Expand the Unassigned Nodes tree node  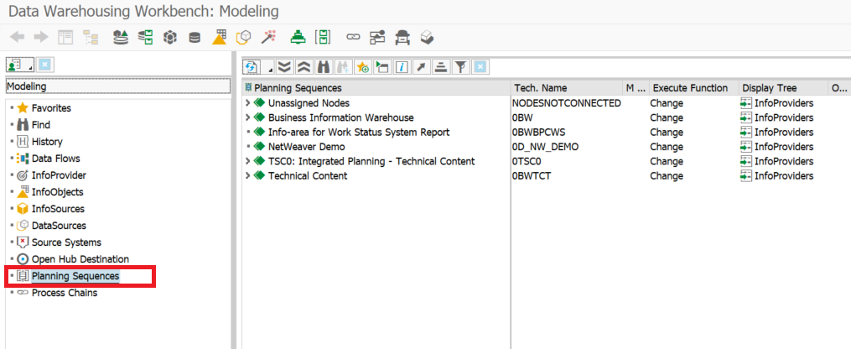click(x=248, y=103)
